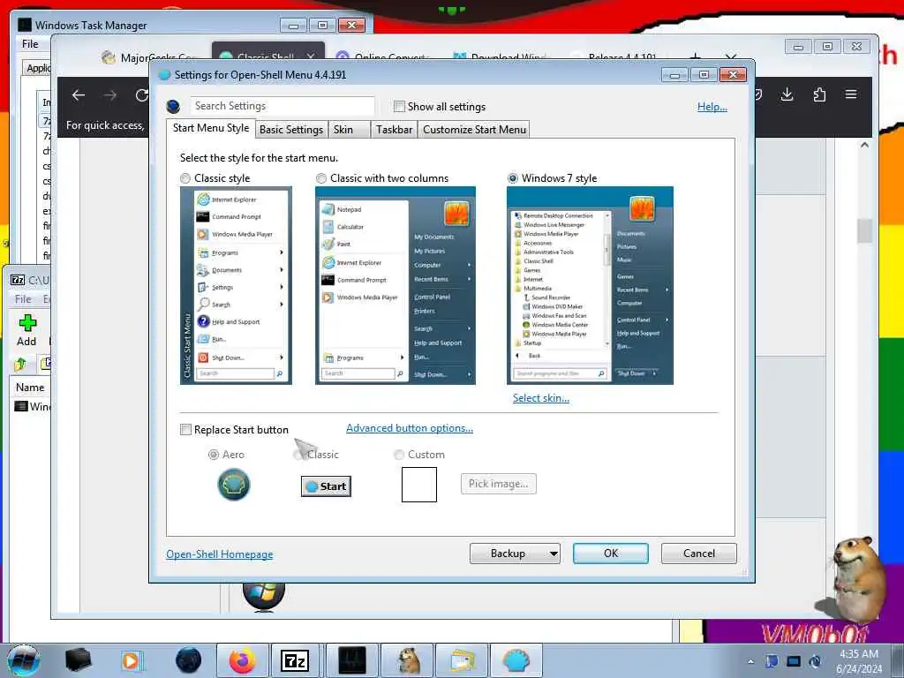Click the two columns menu preview
This screenshot has height=678, width=904.
395,285
